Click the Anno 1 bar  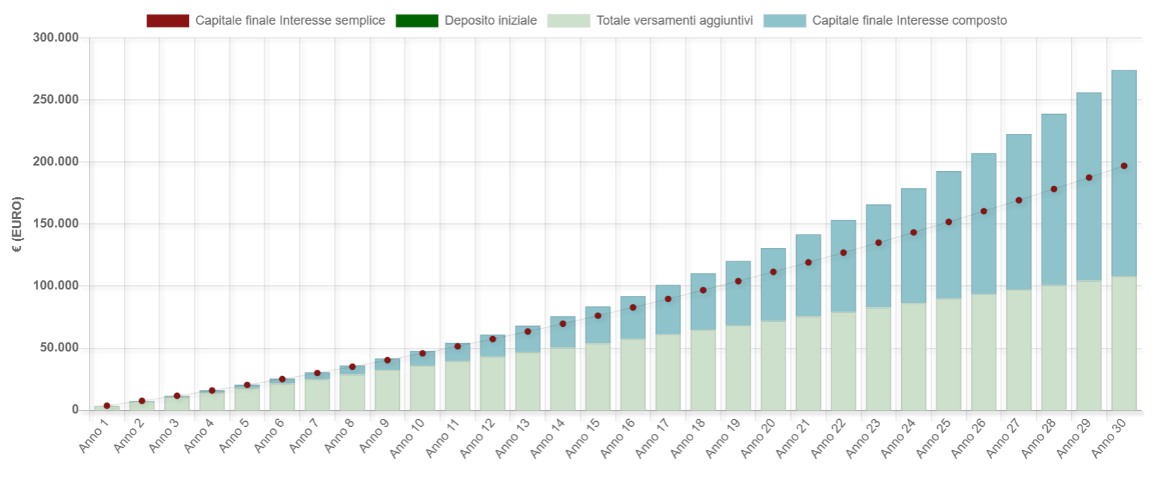[x=106, y=408]
